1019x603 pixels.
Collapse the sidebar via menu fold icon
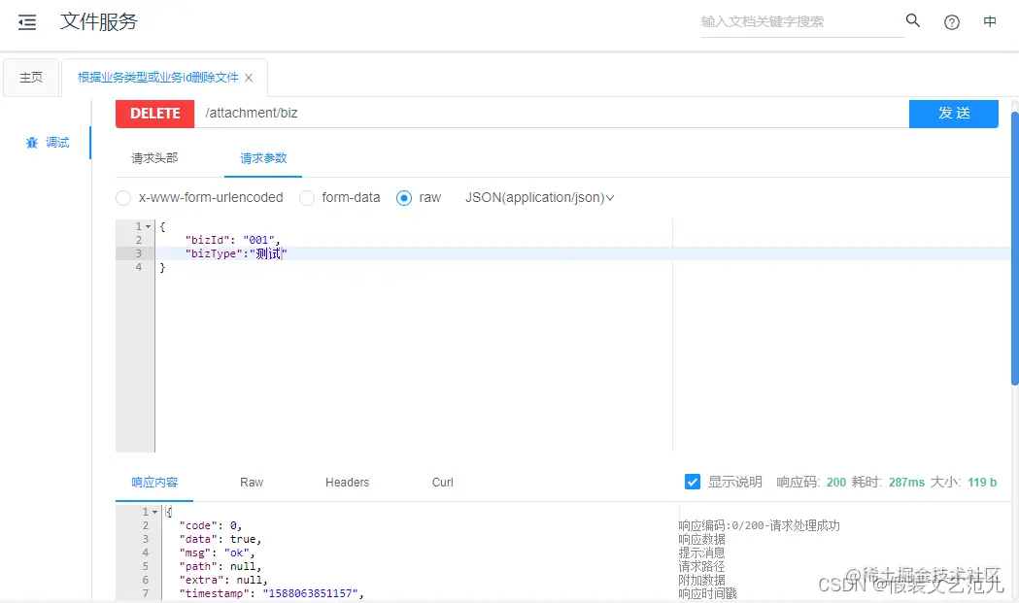27,22
